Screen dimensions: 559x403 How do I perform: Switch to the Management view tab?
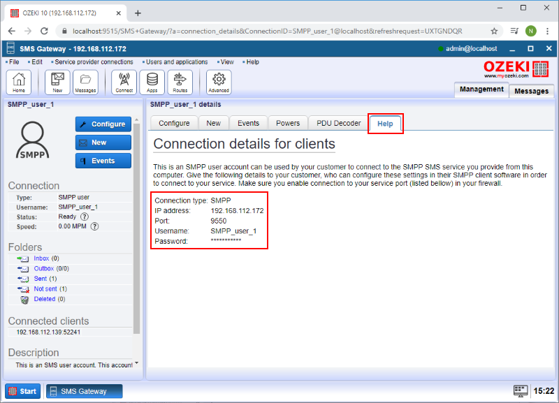(481, 89)
